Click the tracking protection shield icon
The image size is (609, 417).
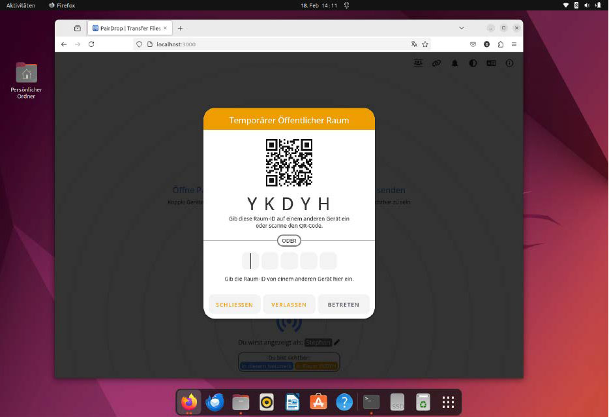[x=138, y=44]
